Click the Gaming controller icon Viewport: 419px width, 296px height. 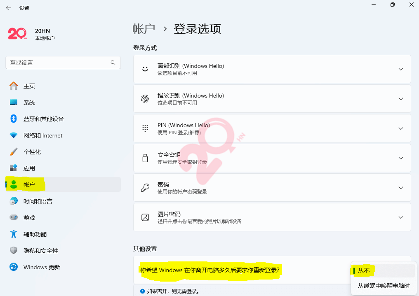(x=14, y=218)
